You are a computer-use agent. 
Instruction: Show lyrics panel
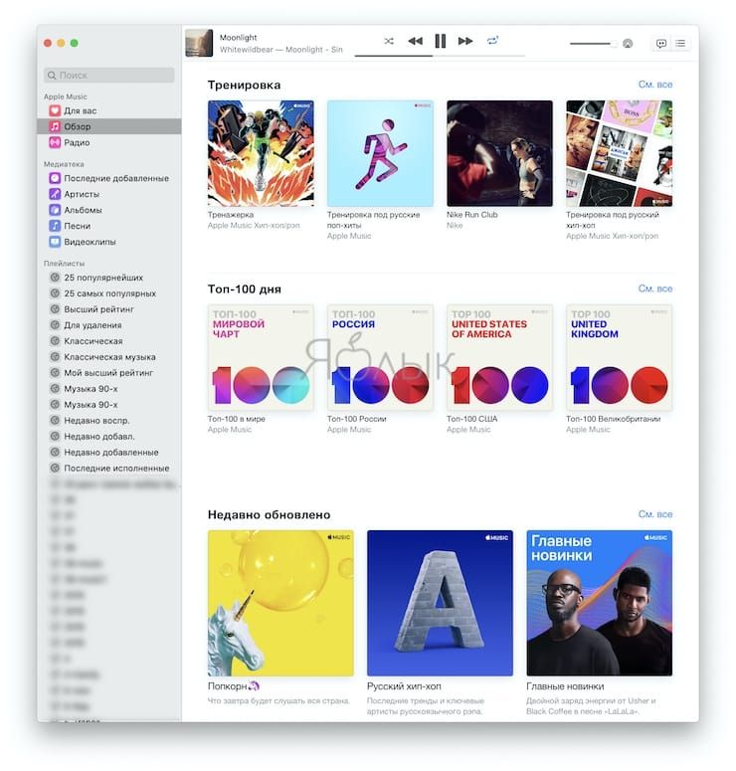(661, 44)
